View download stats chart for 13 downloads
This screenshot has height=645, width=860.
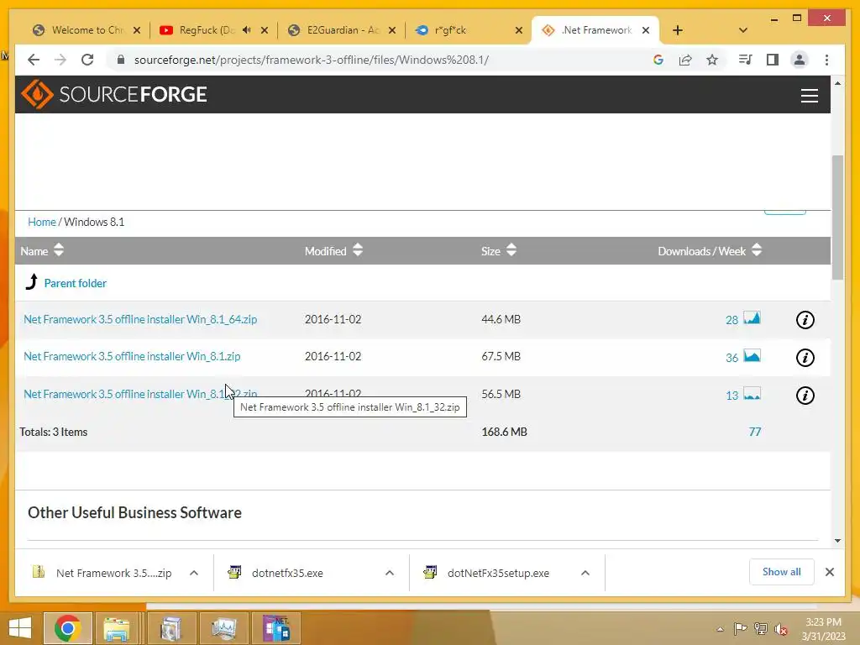click(752, 394)
